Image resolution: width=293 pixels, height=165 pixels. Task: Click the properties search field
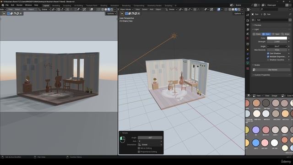270,9
